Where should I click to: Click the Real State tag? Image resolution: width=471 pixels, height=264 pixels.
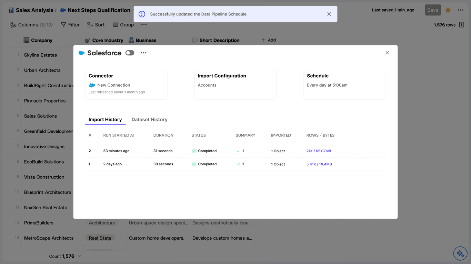coord(100,238)
